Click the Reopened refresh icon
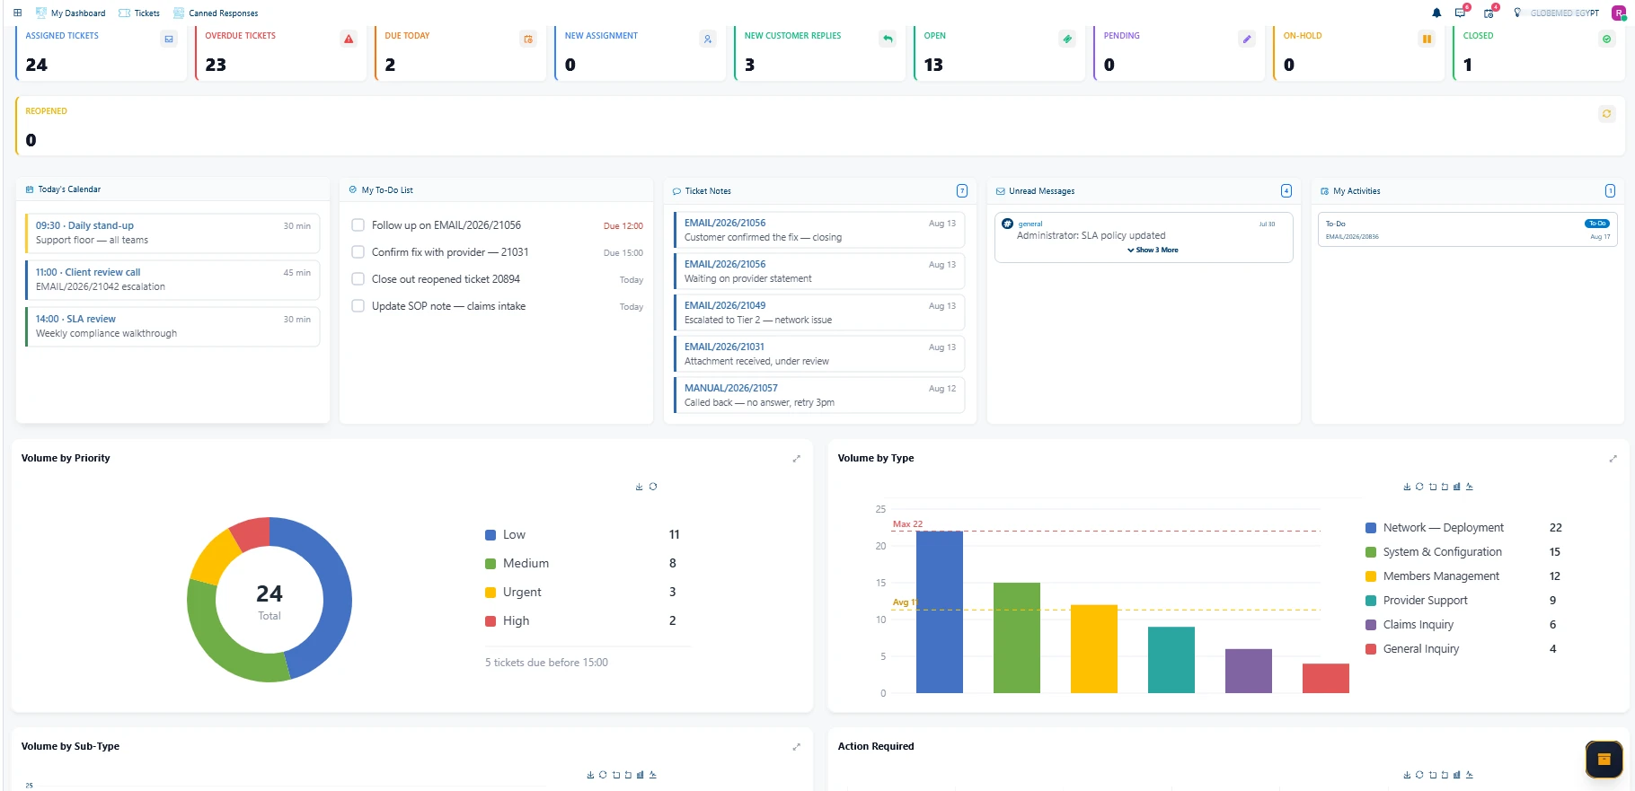 pyautogui.click(x=1607, y=114)
